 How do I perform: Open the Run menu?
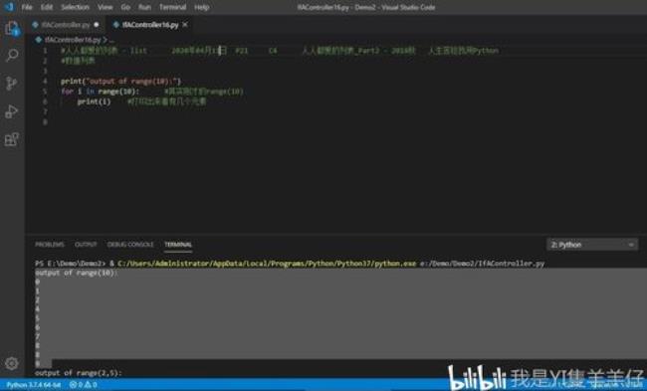coord(144,7)
